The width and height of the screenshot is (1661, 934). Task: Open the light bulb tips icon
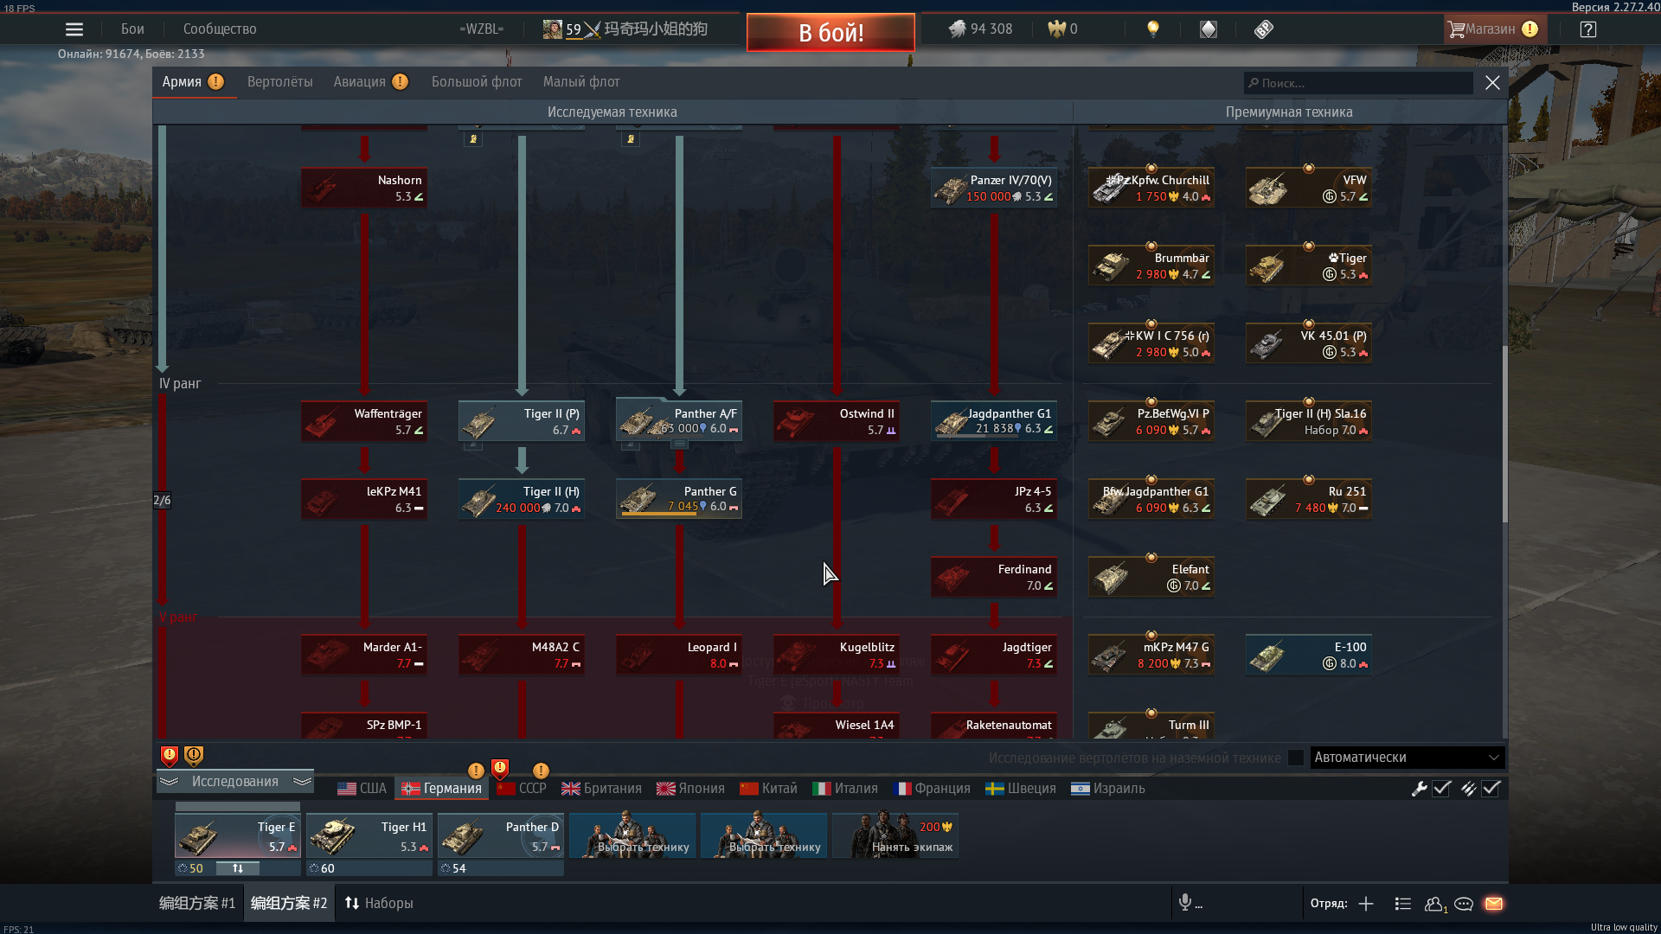(x=1152, y=29)
